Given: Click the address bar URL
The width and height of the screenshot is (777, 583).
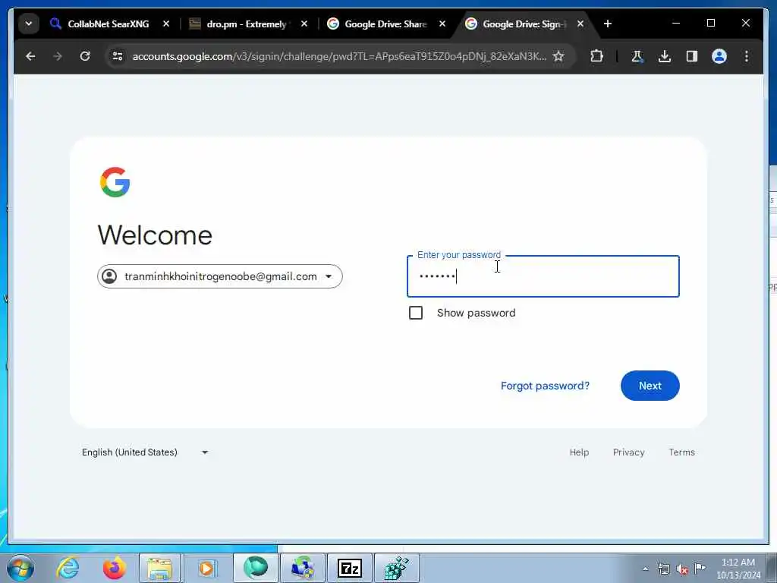Looking at the screenshot, I should (339, 56).
